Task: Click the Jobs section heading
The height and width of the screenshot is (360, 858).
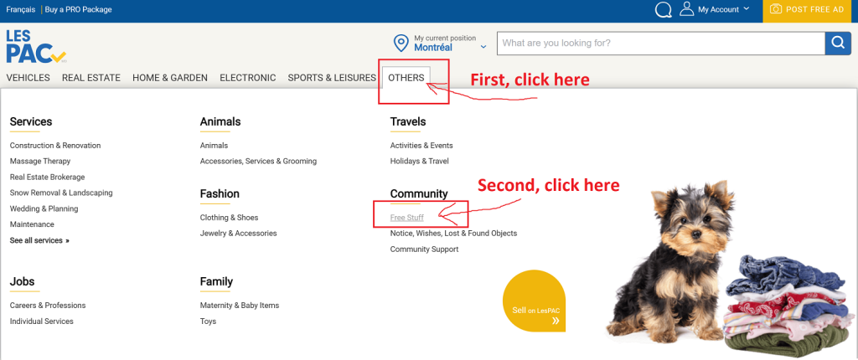Action: 22,282
